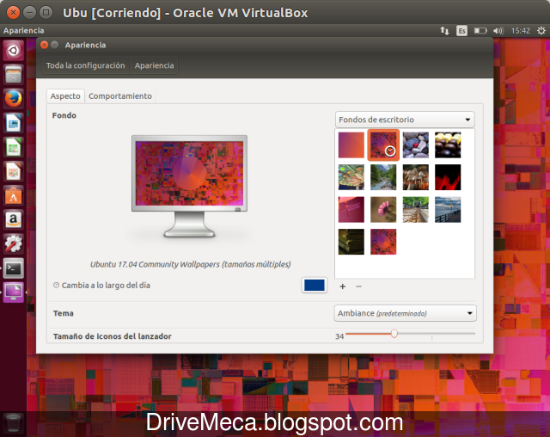
Task: Click the Appearance monitor launcher icon
Action: click(14, 292)
